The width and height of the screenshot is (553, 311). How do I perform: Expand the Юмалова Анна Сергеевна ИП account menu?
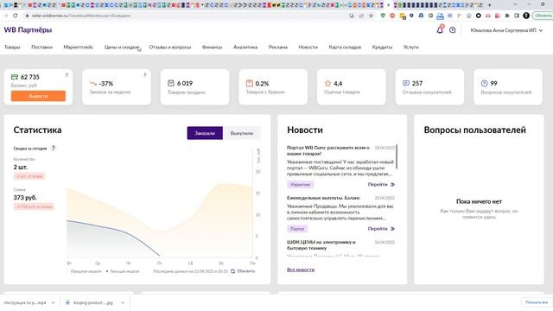[x=506, y=30]
